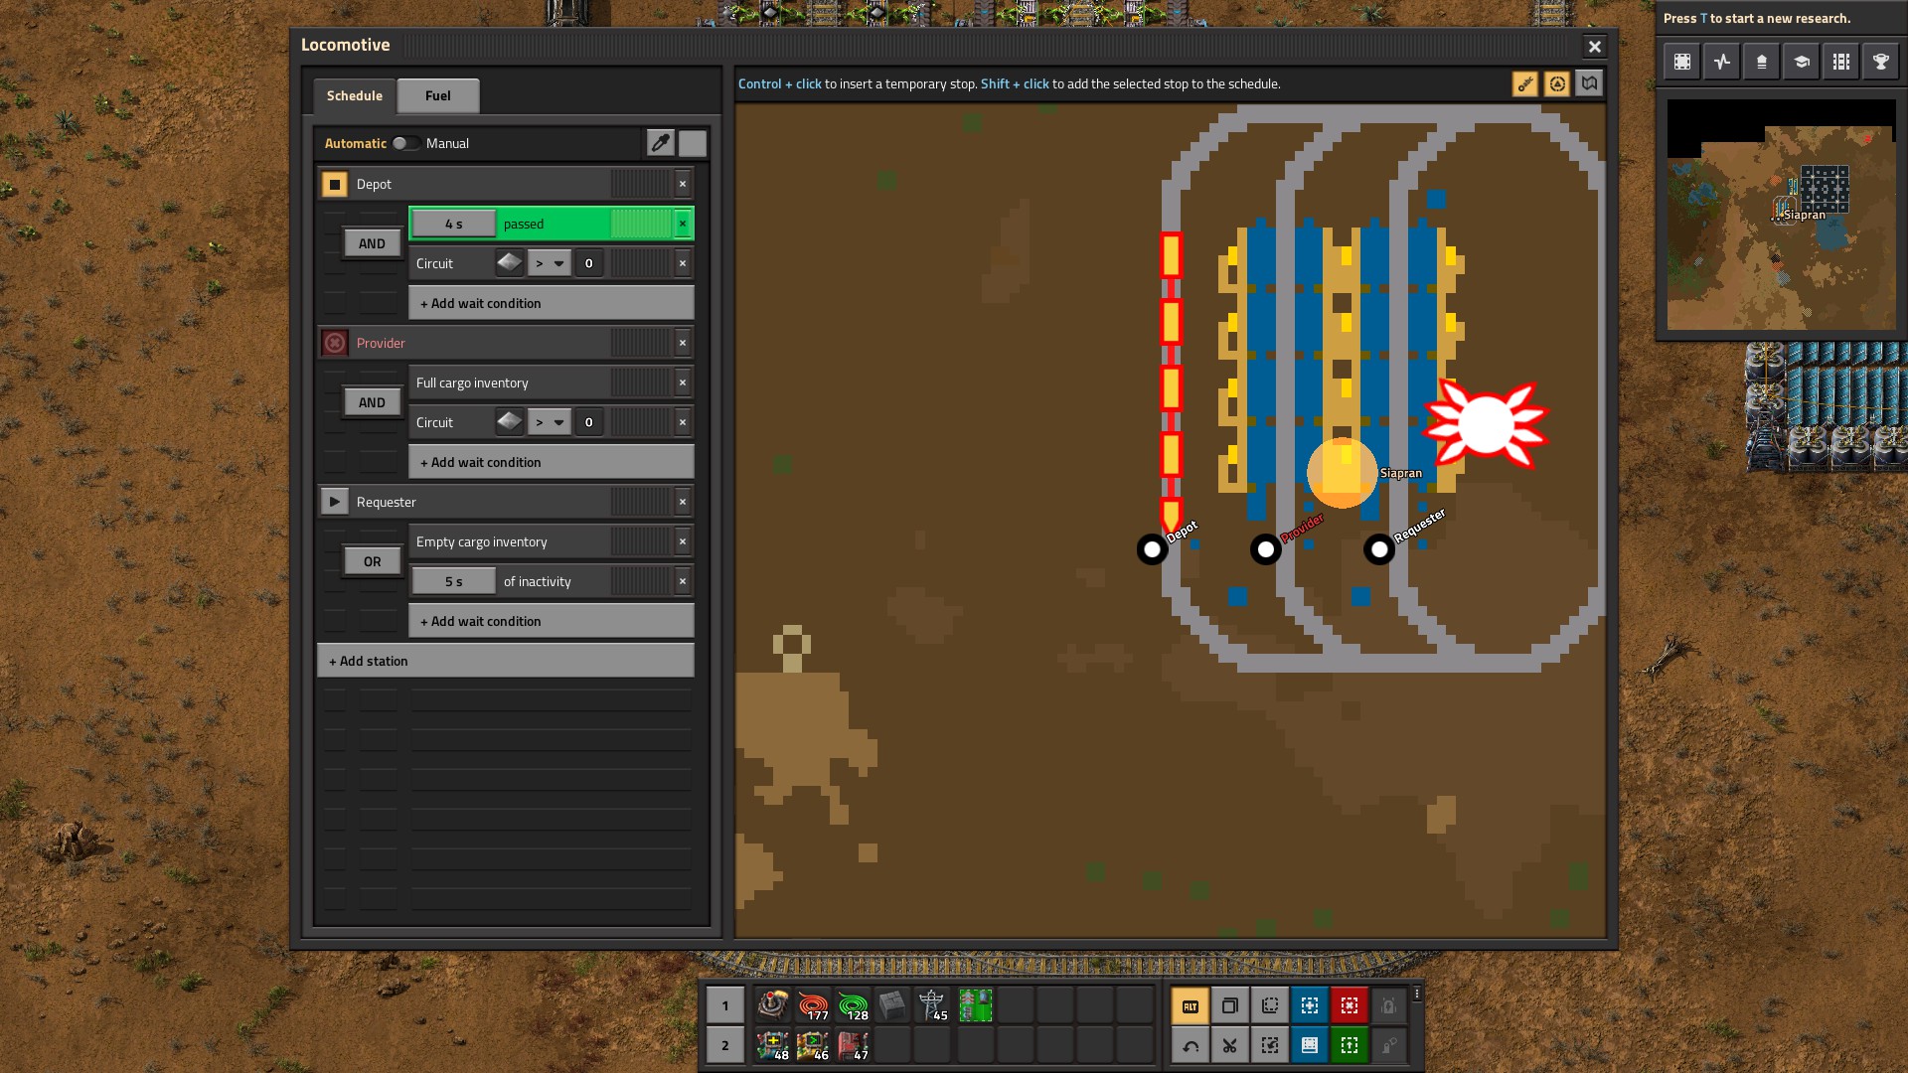Click the new blueprint shortcut
The height and width of the screenshot is (1073, 1908).
(1310, 1005)
